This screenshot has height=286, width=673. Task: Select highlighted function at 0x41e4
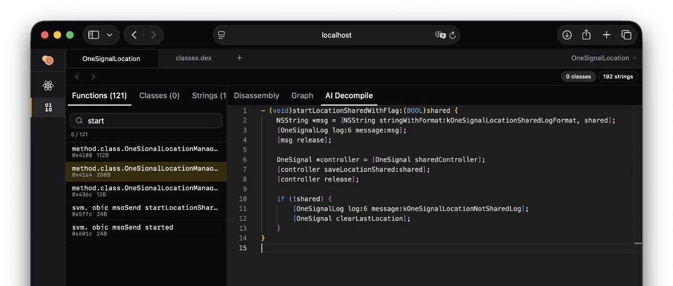[x=146, y=171]
